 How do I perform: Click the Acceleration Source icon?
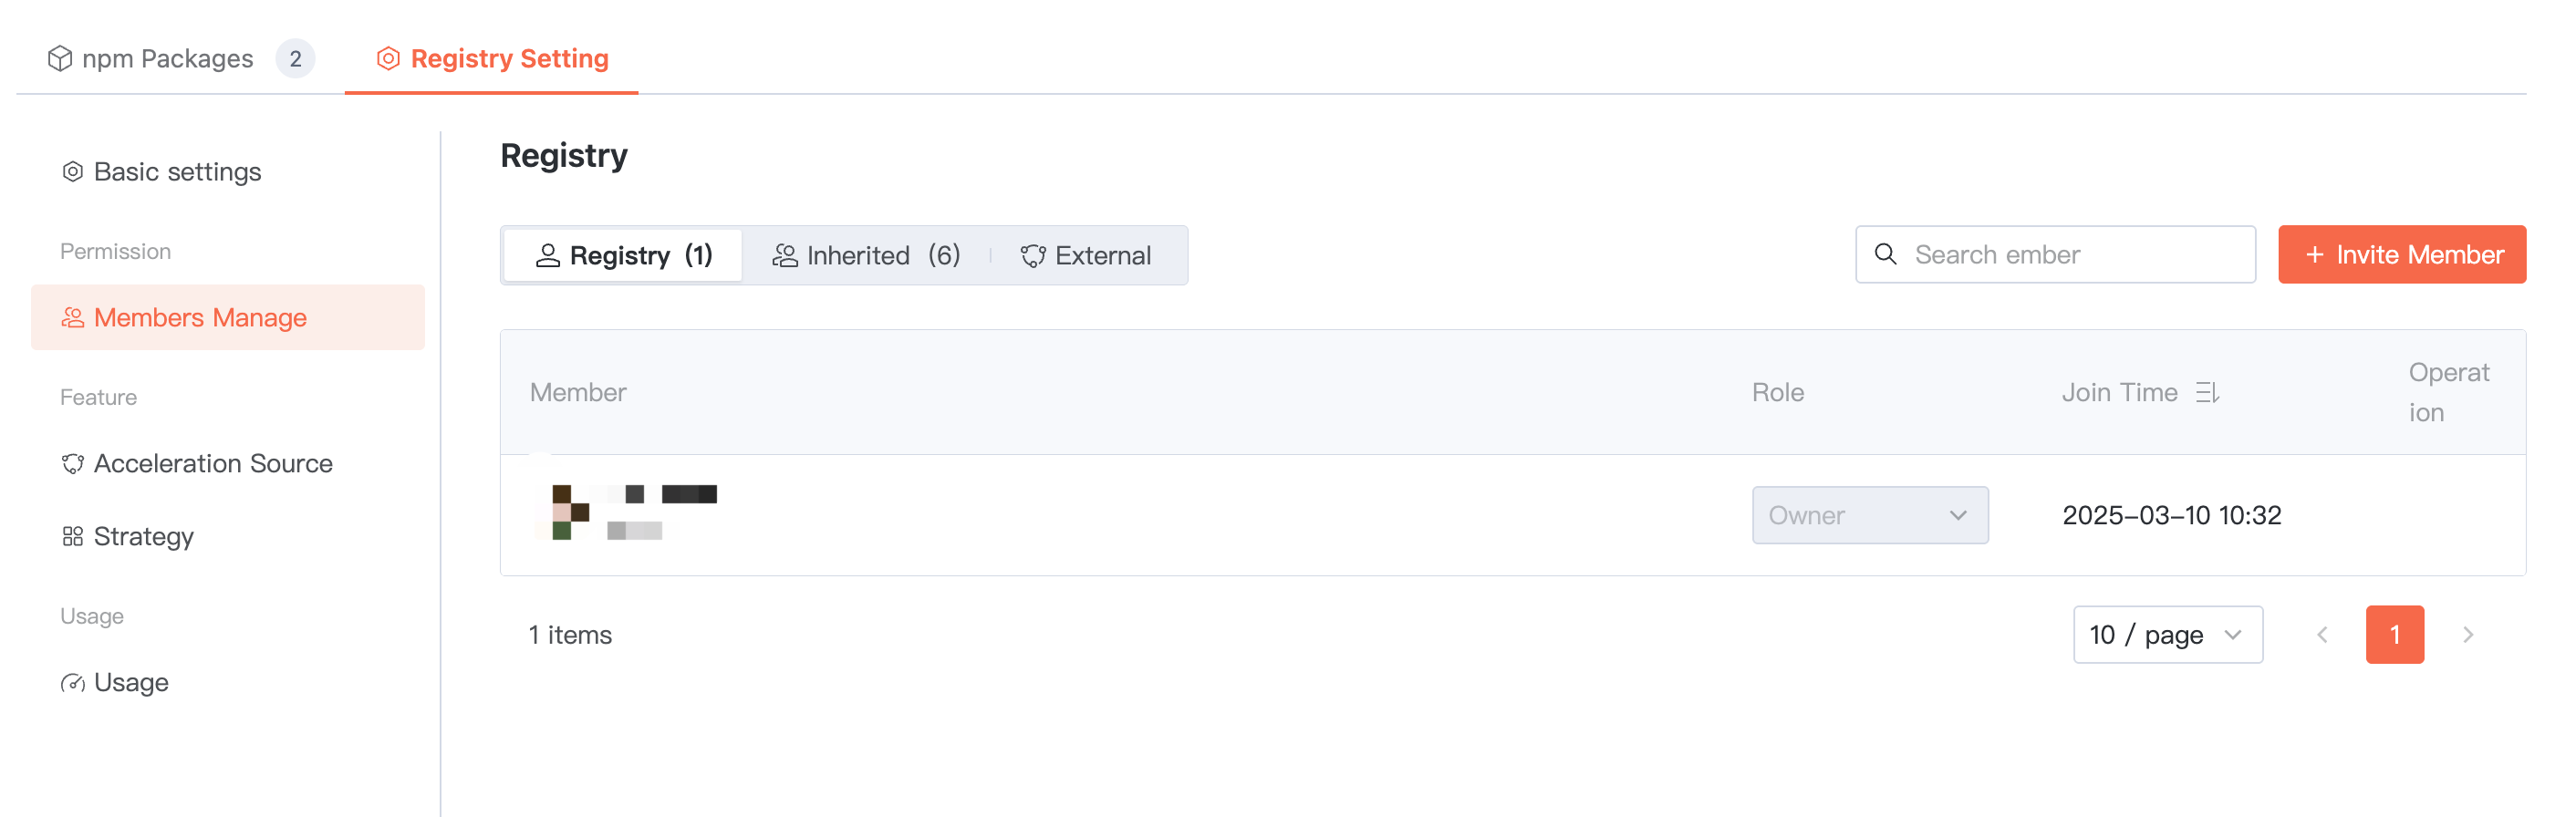[x=73, y=464]
